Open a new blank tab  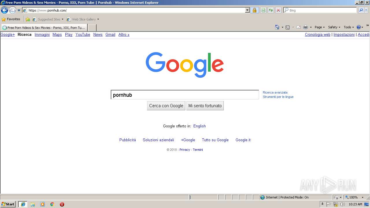point(92,28)
